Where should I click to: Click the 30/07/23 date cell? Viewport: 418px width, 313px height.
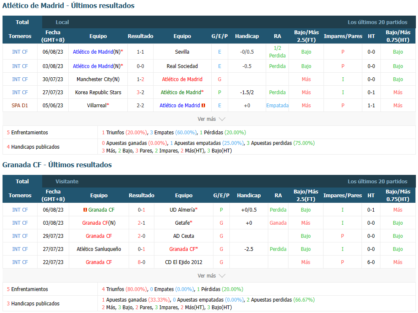coord(53,79)
